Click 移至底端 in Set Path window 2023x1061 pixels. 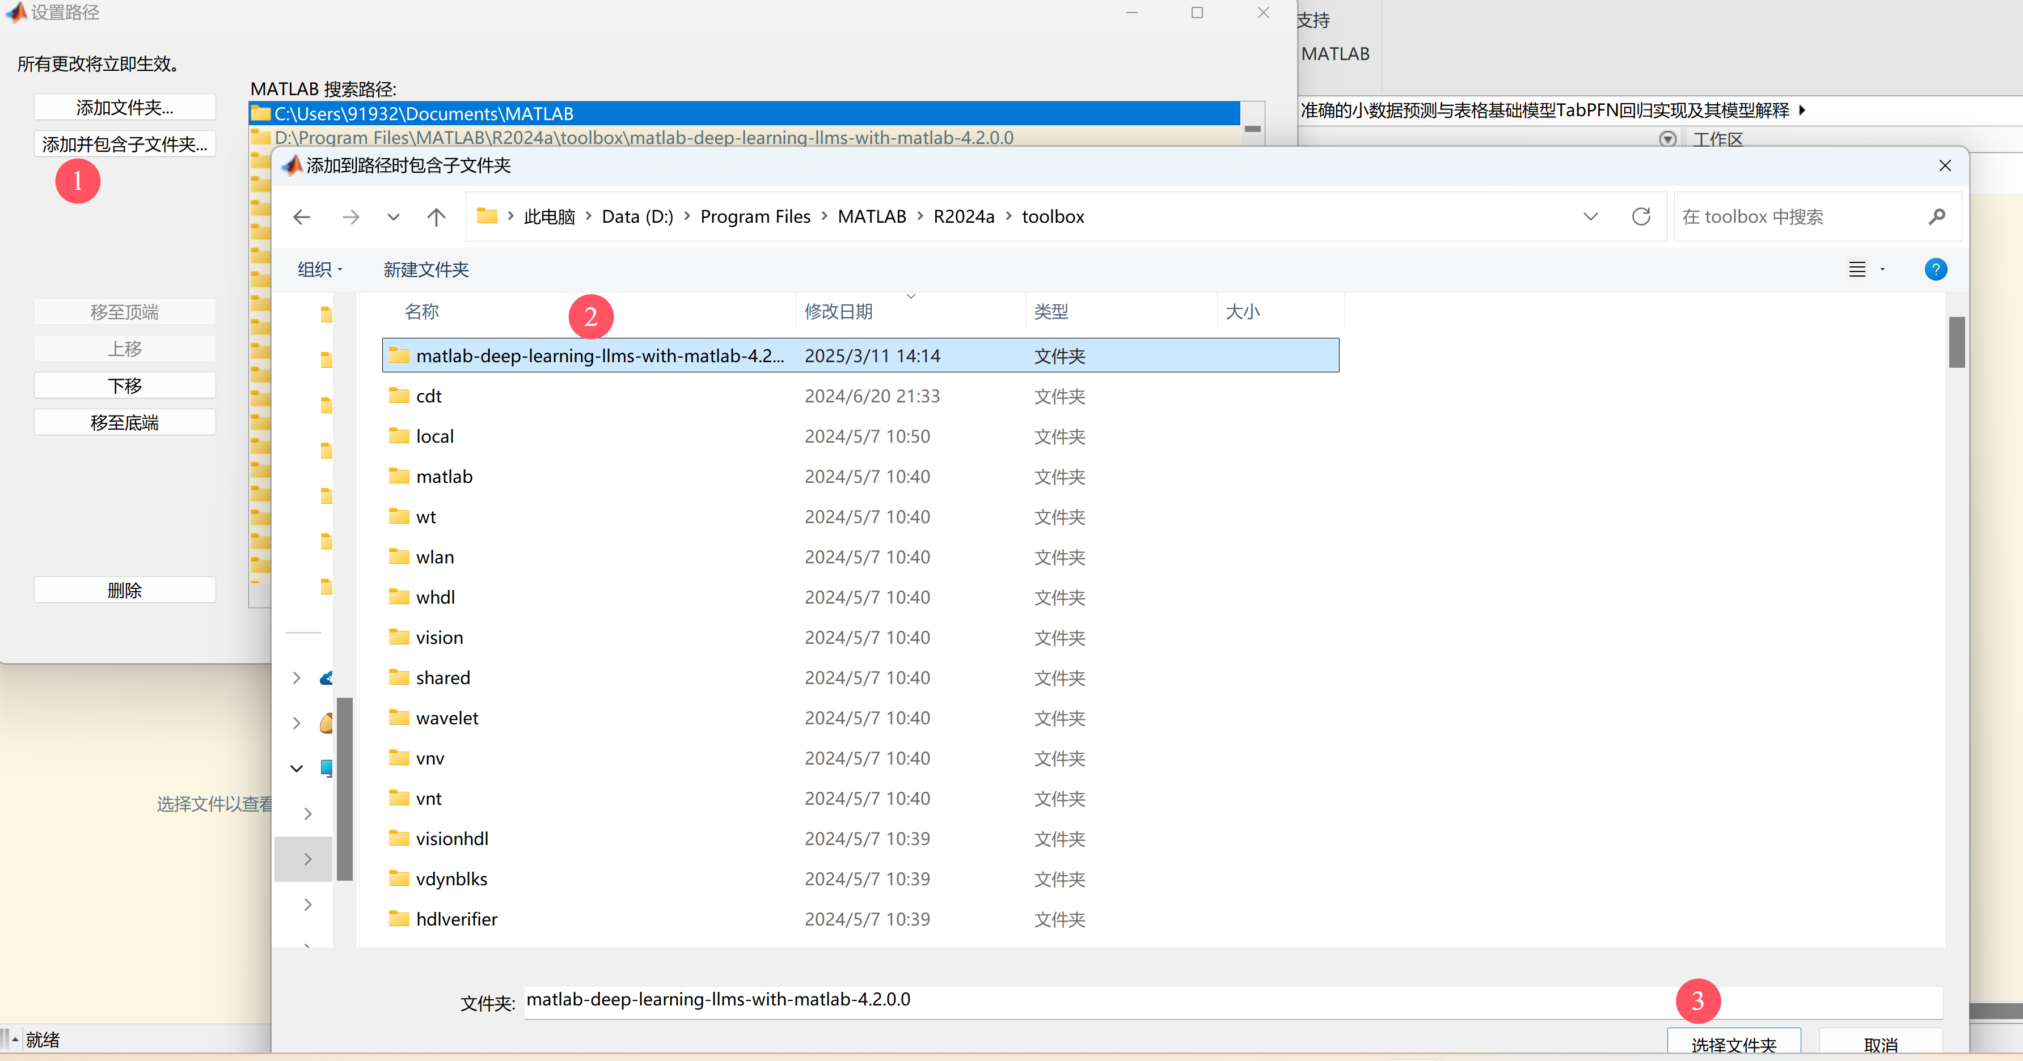(124, 422)
